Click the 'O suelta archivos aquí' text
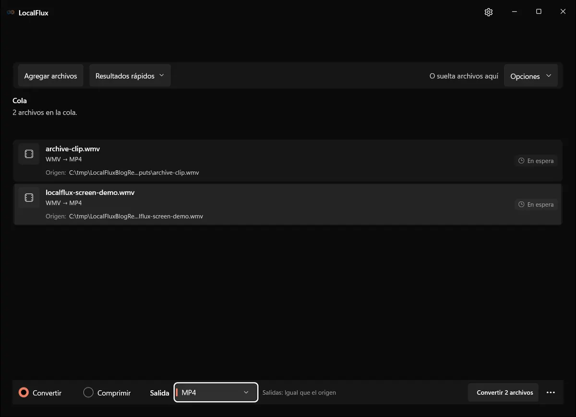This screenshot has width=576, height=417. [x=464, y=76]
